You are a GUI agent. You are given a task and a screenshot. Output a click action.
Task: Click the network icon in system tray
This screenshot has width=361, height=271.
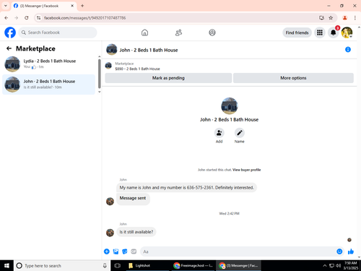pyautogui.click(x=331, y=265)
